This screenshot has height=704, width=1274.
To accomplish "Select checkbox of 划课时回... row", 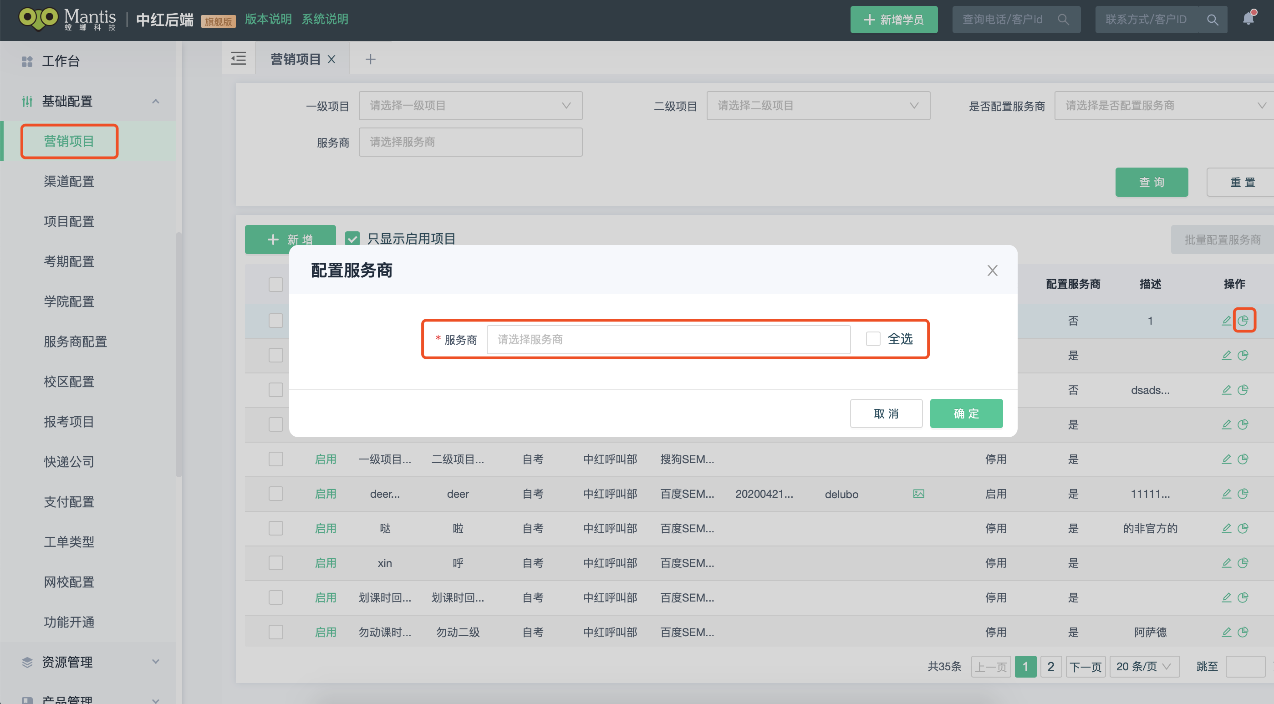I will (x=275, y=597).
